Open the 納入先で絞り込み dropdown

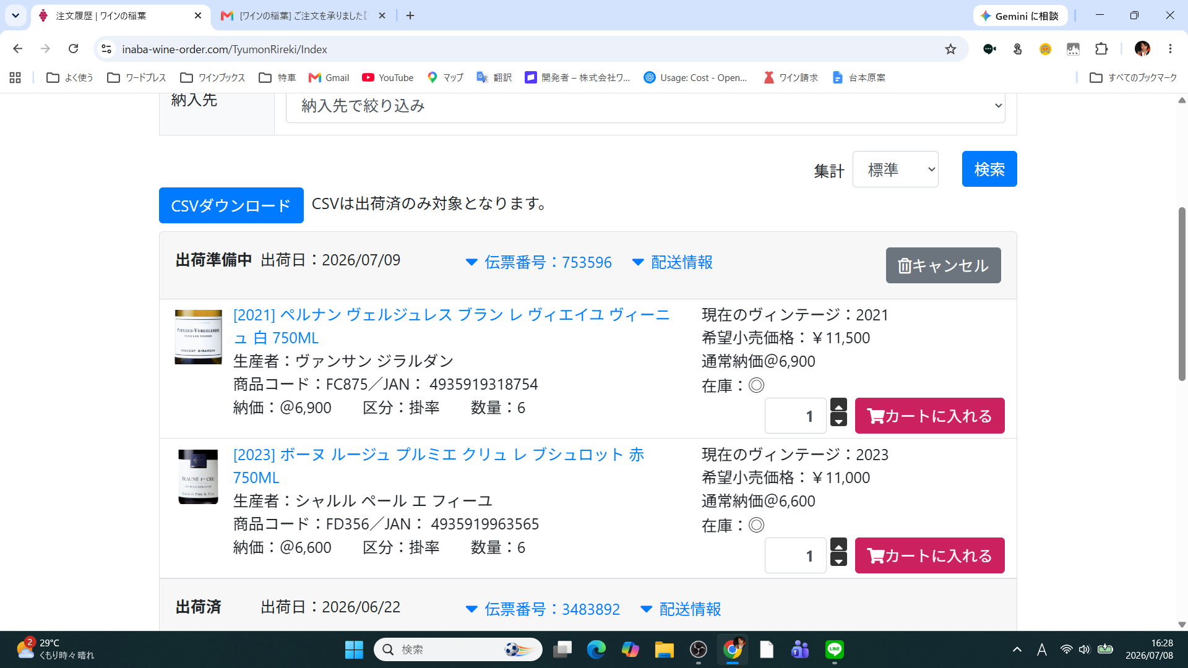tap(645, 106)
